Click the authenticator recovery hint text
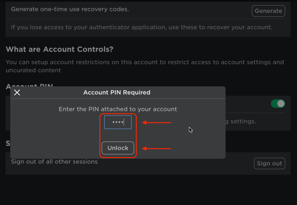This screenshot has width=297, height=205. pyautogui.click(x=142, y=27)
